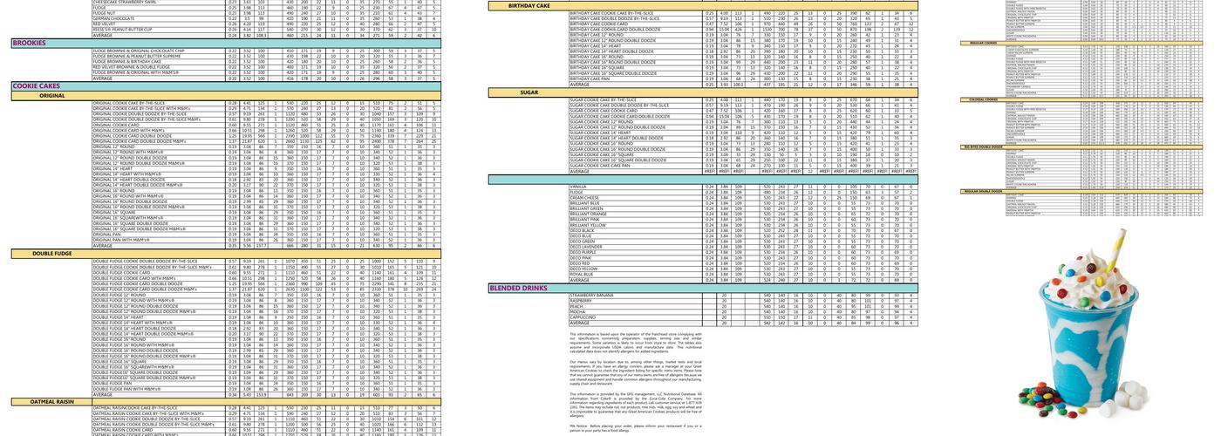Select the ORIGINAL subsection header under Cookie Cakes
The height and width of the screenshot is (436, 1221).
[x=51, y=95]
